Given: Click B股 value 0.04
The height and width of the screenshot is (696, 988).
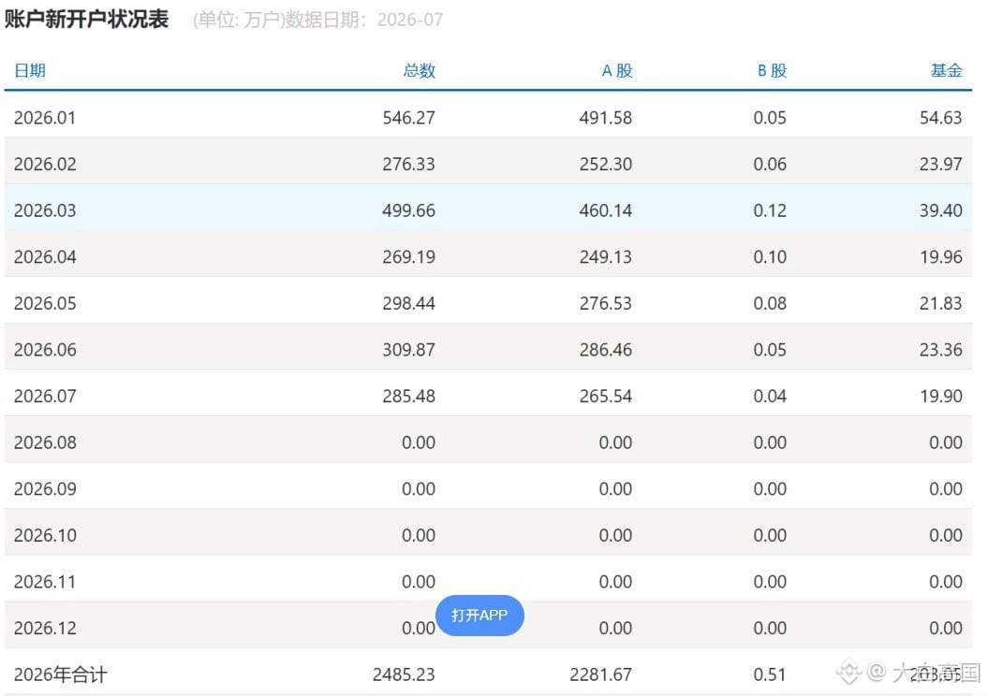Looking at the screenshot, I should pyautogui.click(x=770, y=397).
